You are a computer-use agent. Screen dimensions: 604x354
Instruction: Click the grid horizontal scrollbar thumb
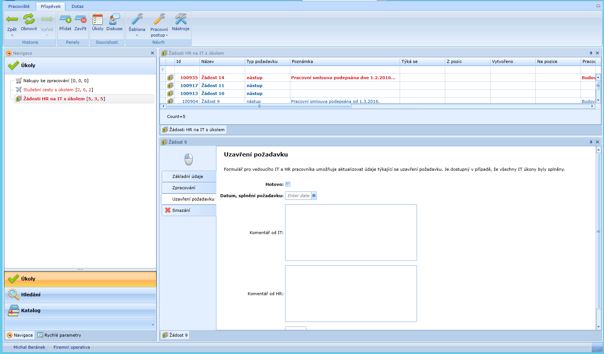[259, 106]
